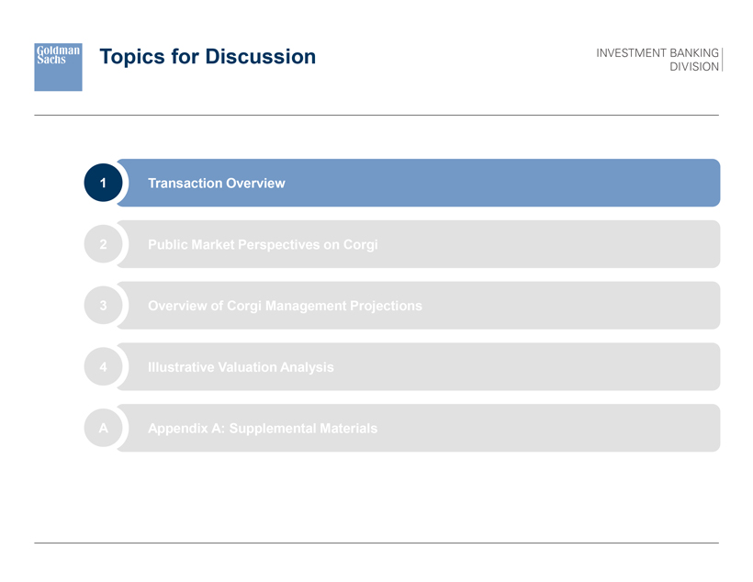Click the Goldman Sachs logo
Viewport: 753px width, 582px height.
point(58,66)
